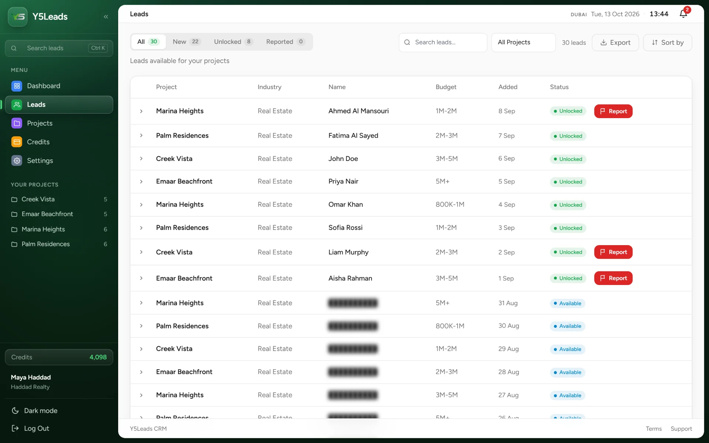
Task: Toggle Dark mode
Action: pos(35,411)
